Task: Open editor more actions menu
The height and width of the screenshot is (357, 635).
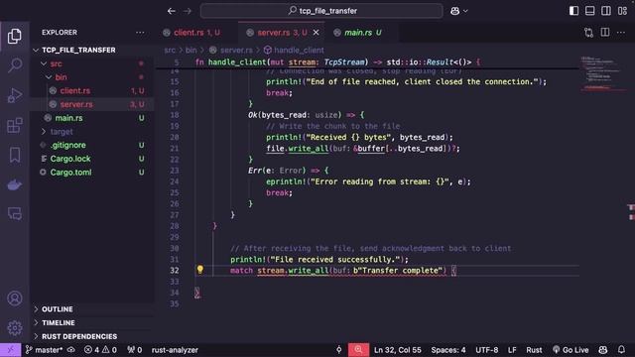Action: [x=621, y=33]
